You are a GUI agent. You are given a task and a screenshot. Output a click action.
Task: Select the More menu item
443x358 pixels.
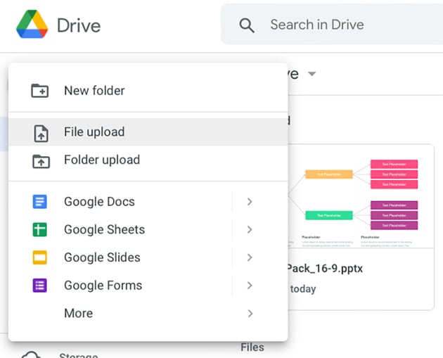78,314
